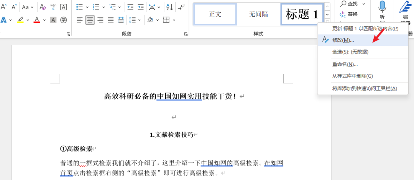Shrink font size with smaller A icon
Viewport: 414px width, 180px height.
(x=15, y=7)
